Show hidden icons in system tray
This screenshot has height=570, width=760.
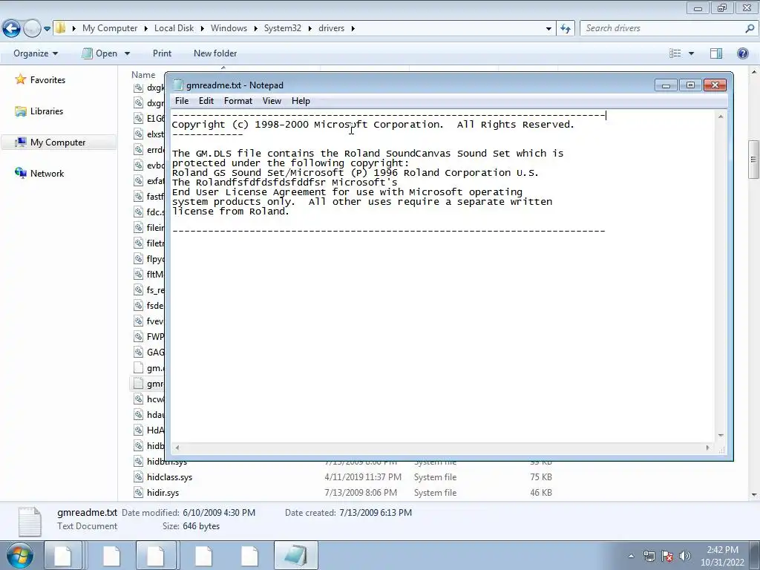click(631, 556)
